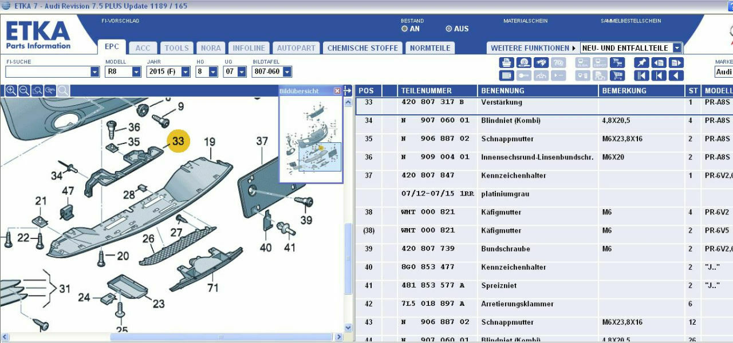Image resolution: width=733 pixels, height=343 pixels.
Task: Open the list view icon below the printer
Action: click(506, 75)
